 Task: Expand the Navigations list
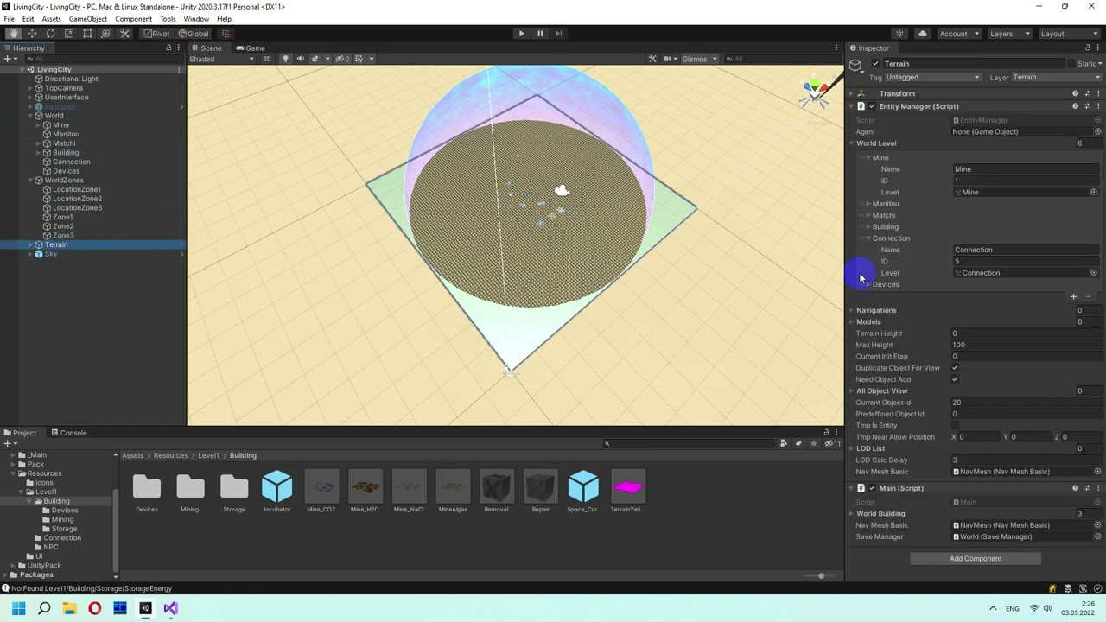click(x=851, y=310)
